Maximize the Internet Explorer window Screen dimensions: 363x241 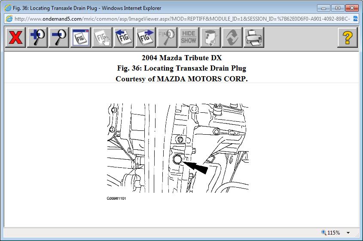coord(338,8)
